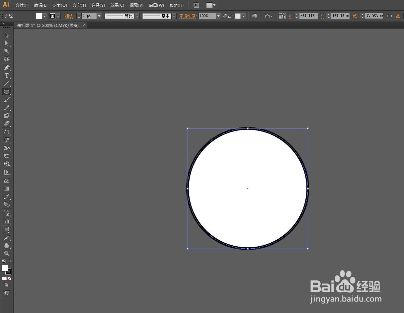Screen dimensions: 404x313
Task: Select the Slice tool
Action: [7, 238]
